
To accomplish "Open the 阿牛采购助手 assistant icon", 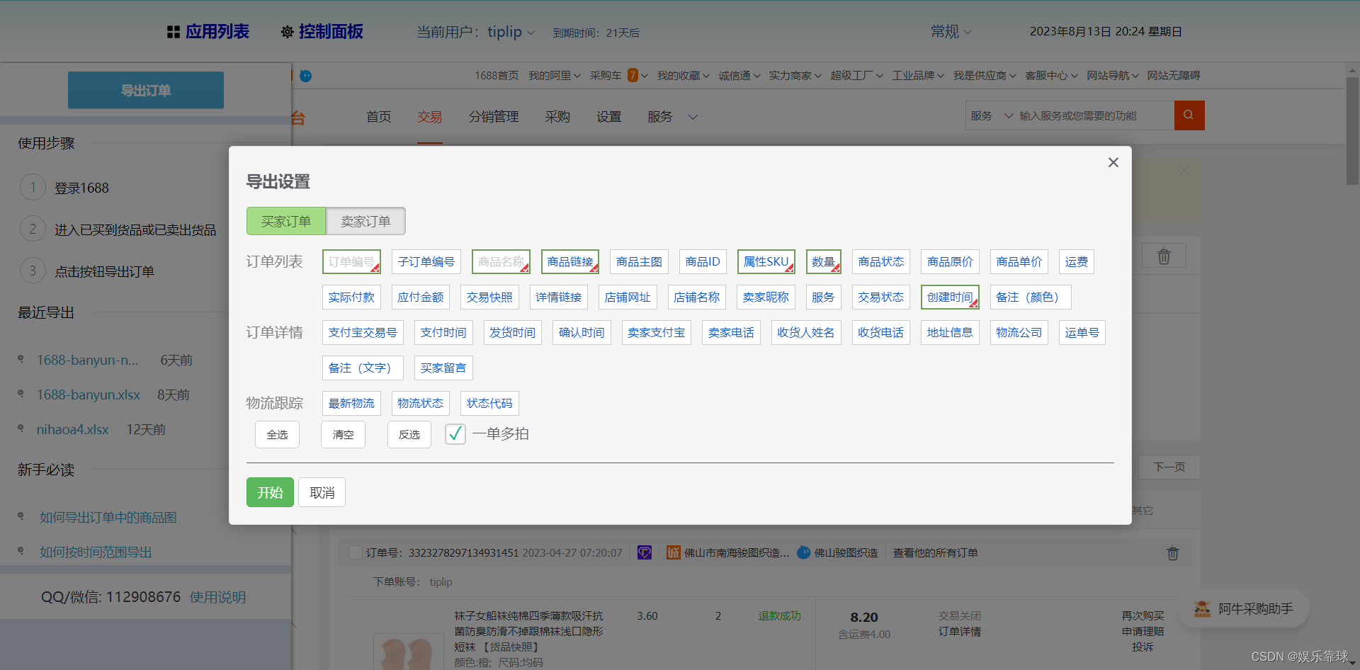I will [x=1201, y=609].
